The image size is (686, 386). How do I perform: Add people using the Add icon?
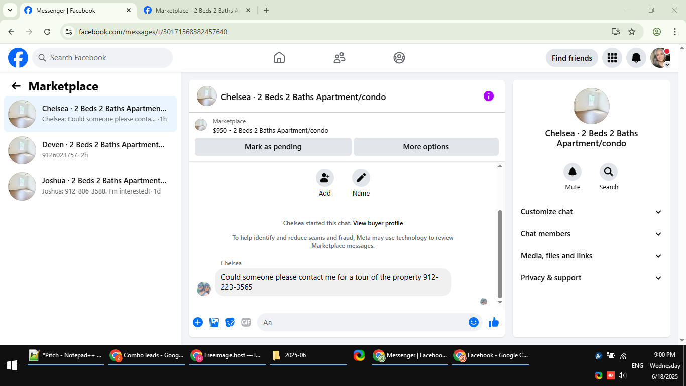[x=325, y=178]
